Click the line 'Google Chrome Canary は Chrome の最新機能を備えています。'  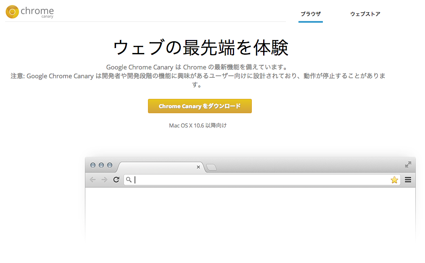click(x=198, y=67)
